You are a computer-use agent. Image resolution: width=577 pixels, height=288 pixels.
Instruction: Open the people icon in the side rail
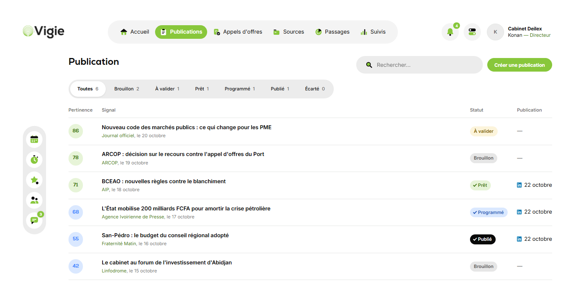click(x=34, y=200)
